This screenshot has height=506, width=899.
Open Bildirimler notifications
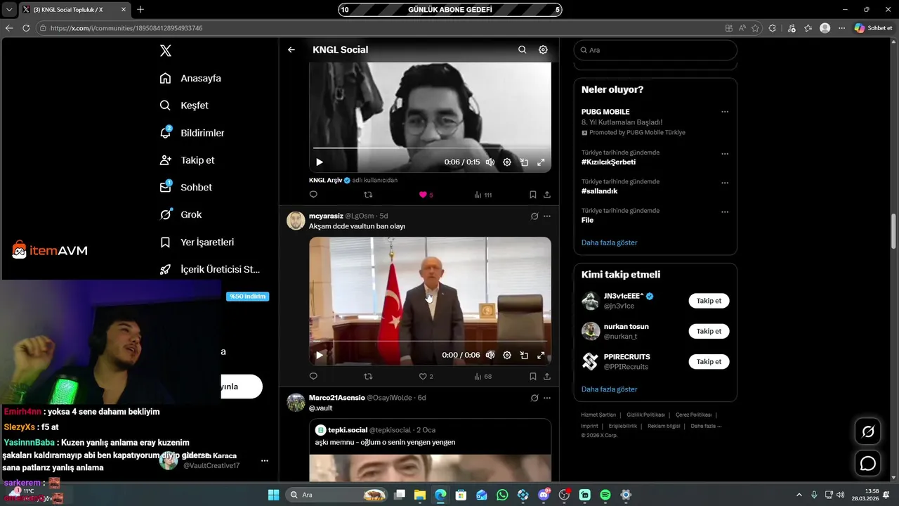(x=192, y=133)
